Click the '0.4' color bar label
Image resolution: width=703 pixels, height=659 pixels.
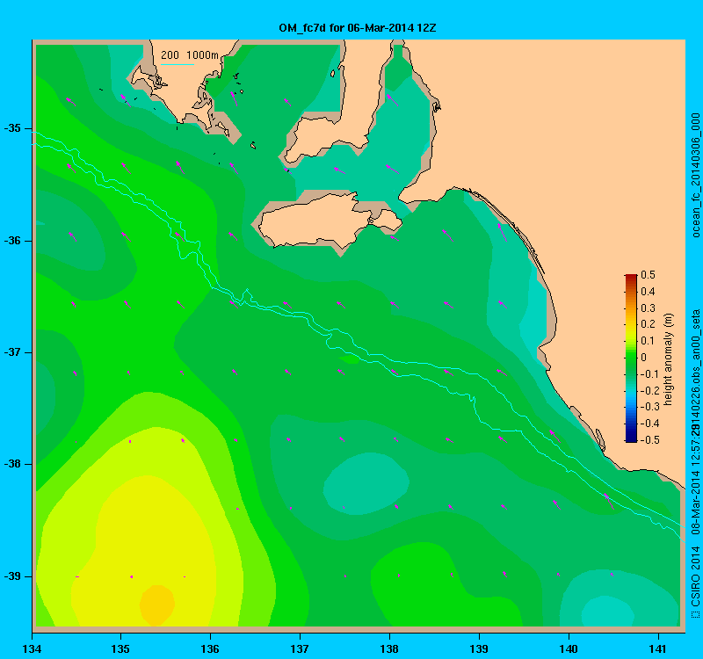[x=648, y=292]
